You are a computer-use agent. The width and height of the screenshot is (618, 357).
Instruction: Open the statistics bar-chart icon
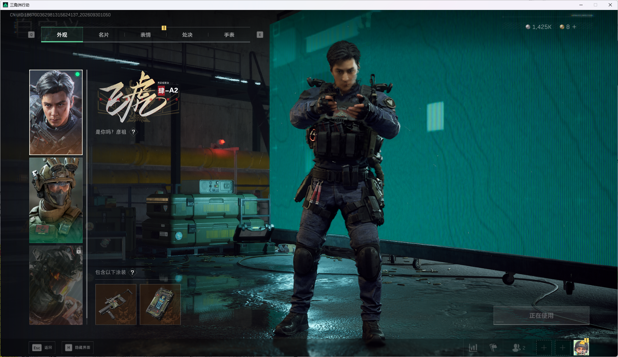pos(473,348)
